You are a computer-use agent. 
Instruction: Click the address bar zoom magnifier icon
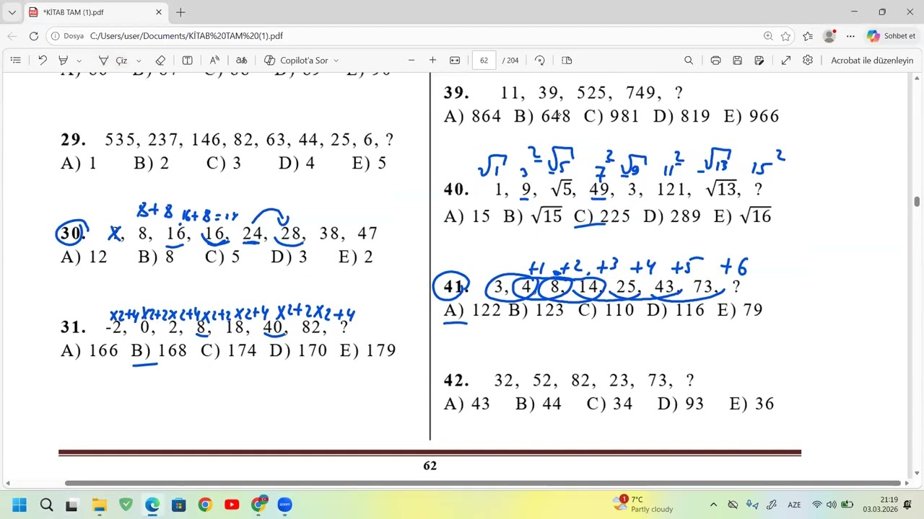(x=768, y=36)
